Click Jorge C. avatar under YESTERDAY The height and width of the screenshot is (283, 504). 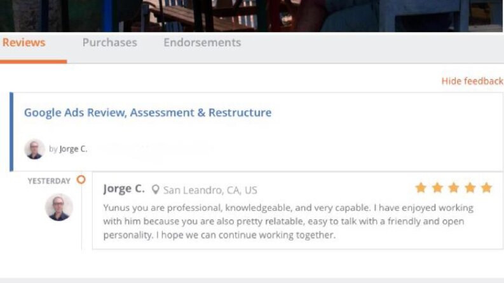coord(59,207)
